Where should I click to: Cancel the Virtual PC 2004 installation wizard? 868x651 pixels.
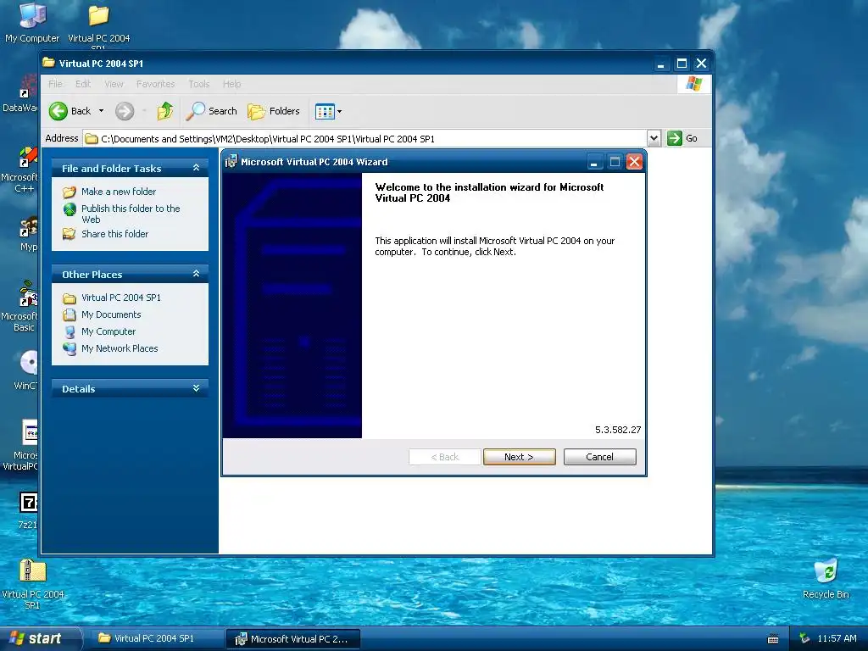(x=599, y=457)
